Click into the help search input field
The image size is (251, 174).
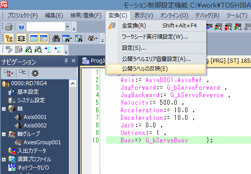click(x=46, y=27)
